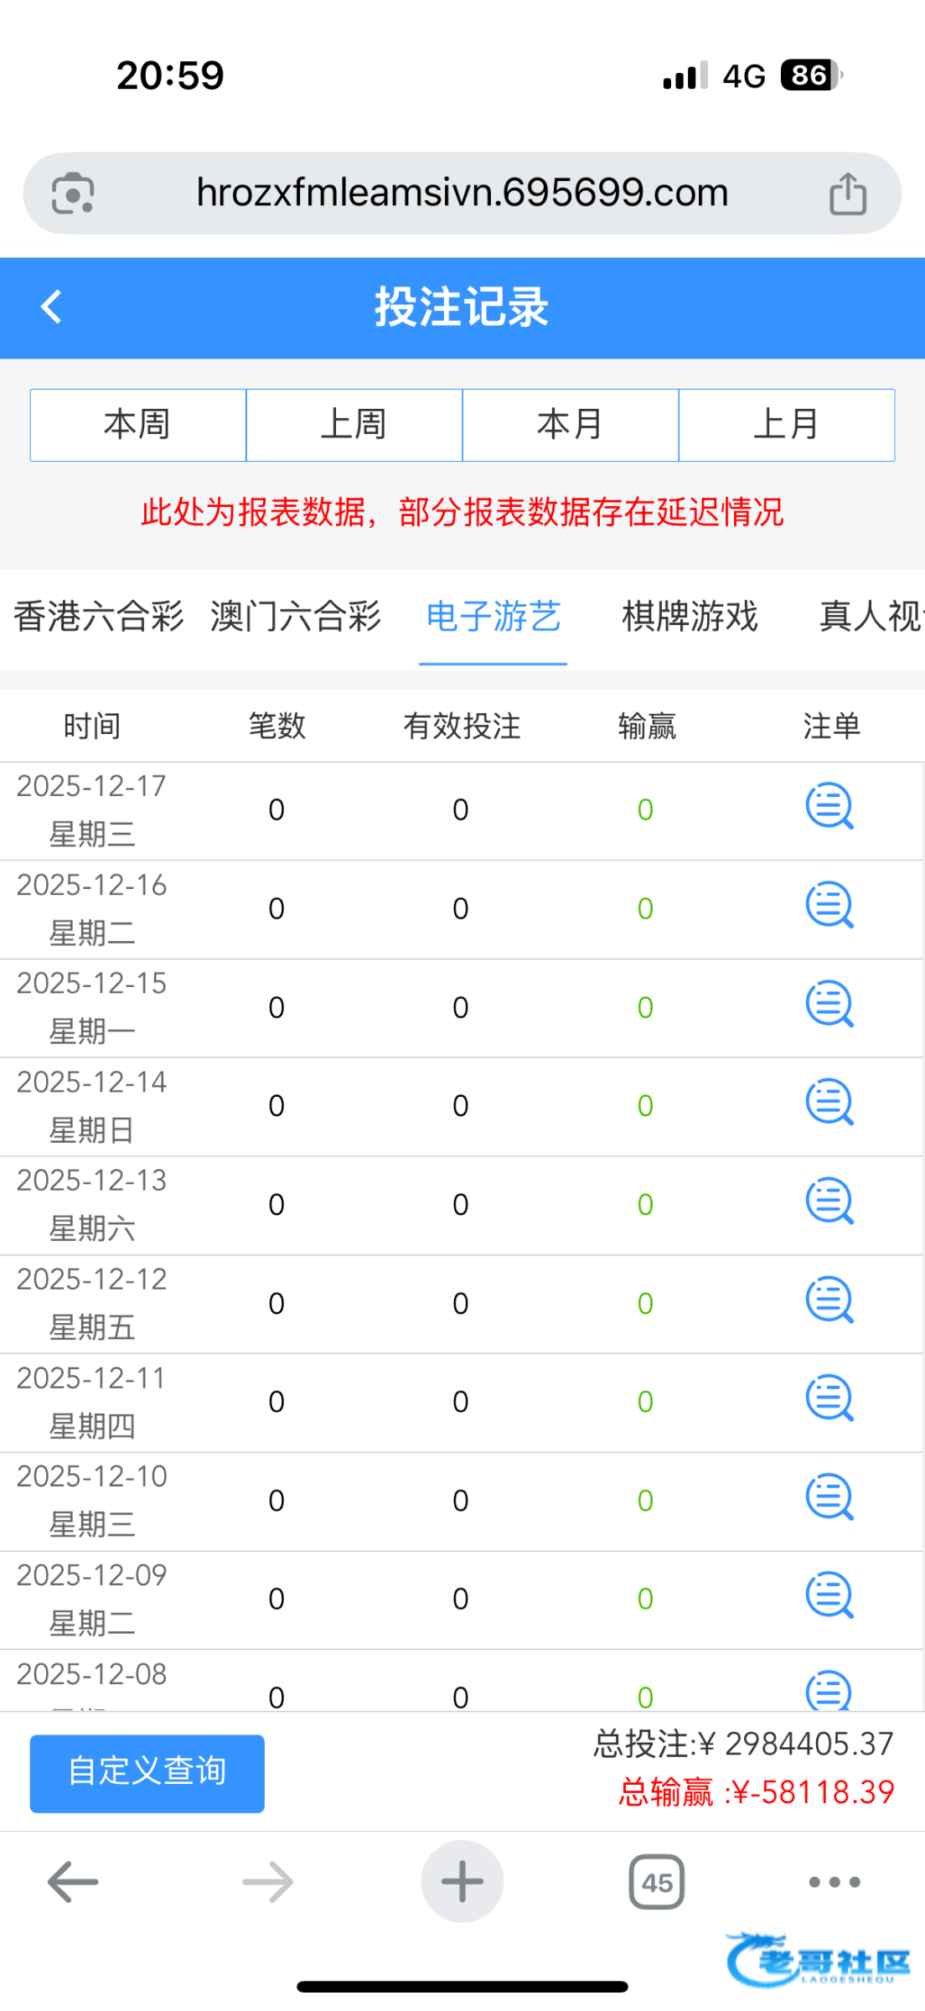Open bet slip details for 2025-12-11
925x2011 pixels.
[x=829, y=1398]
